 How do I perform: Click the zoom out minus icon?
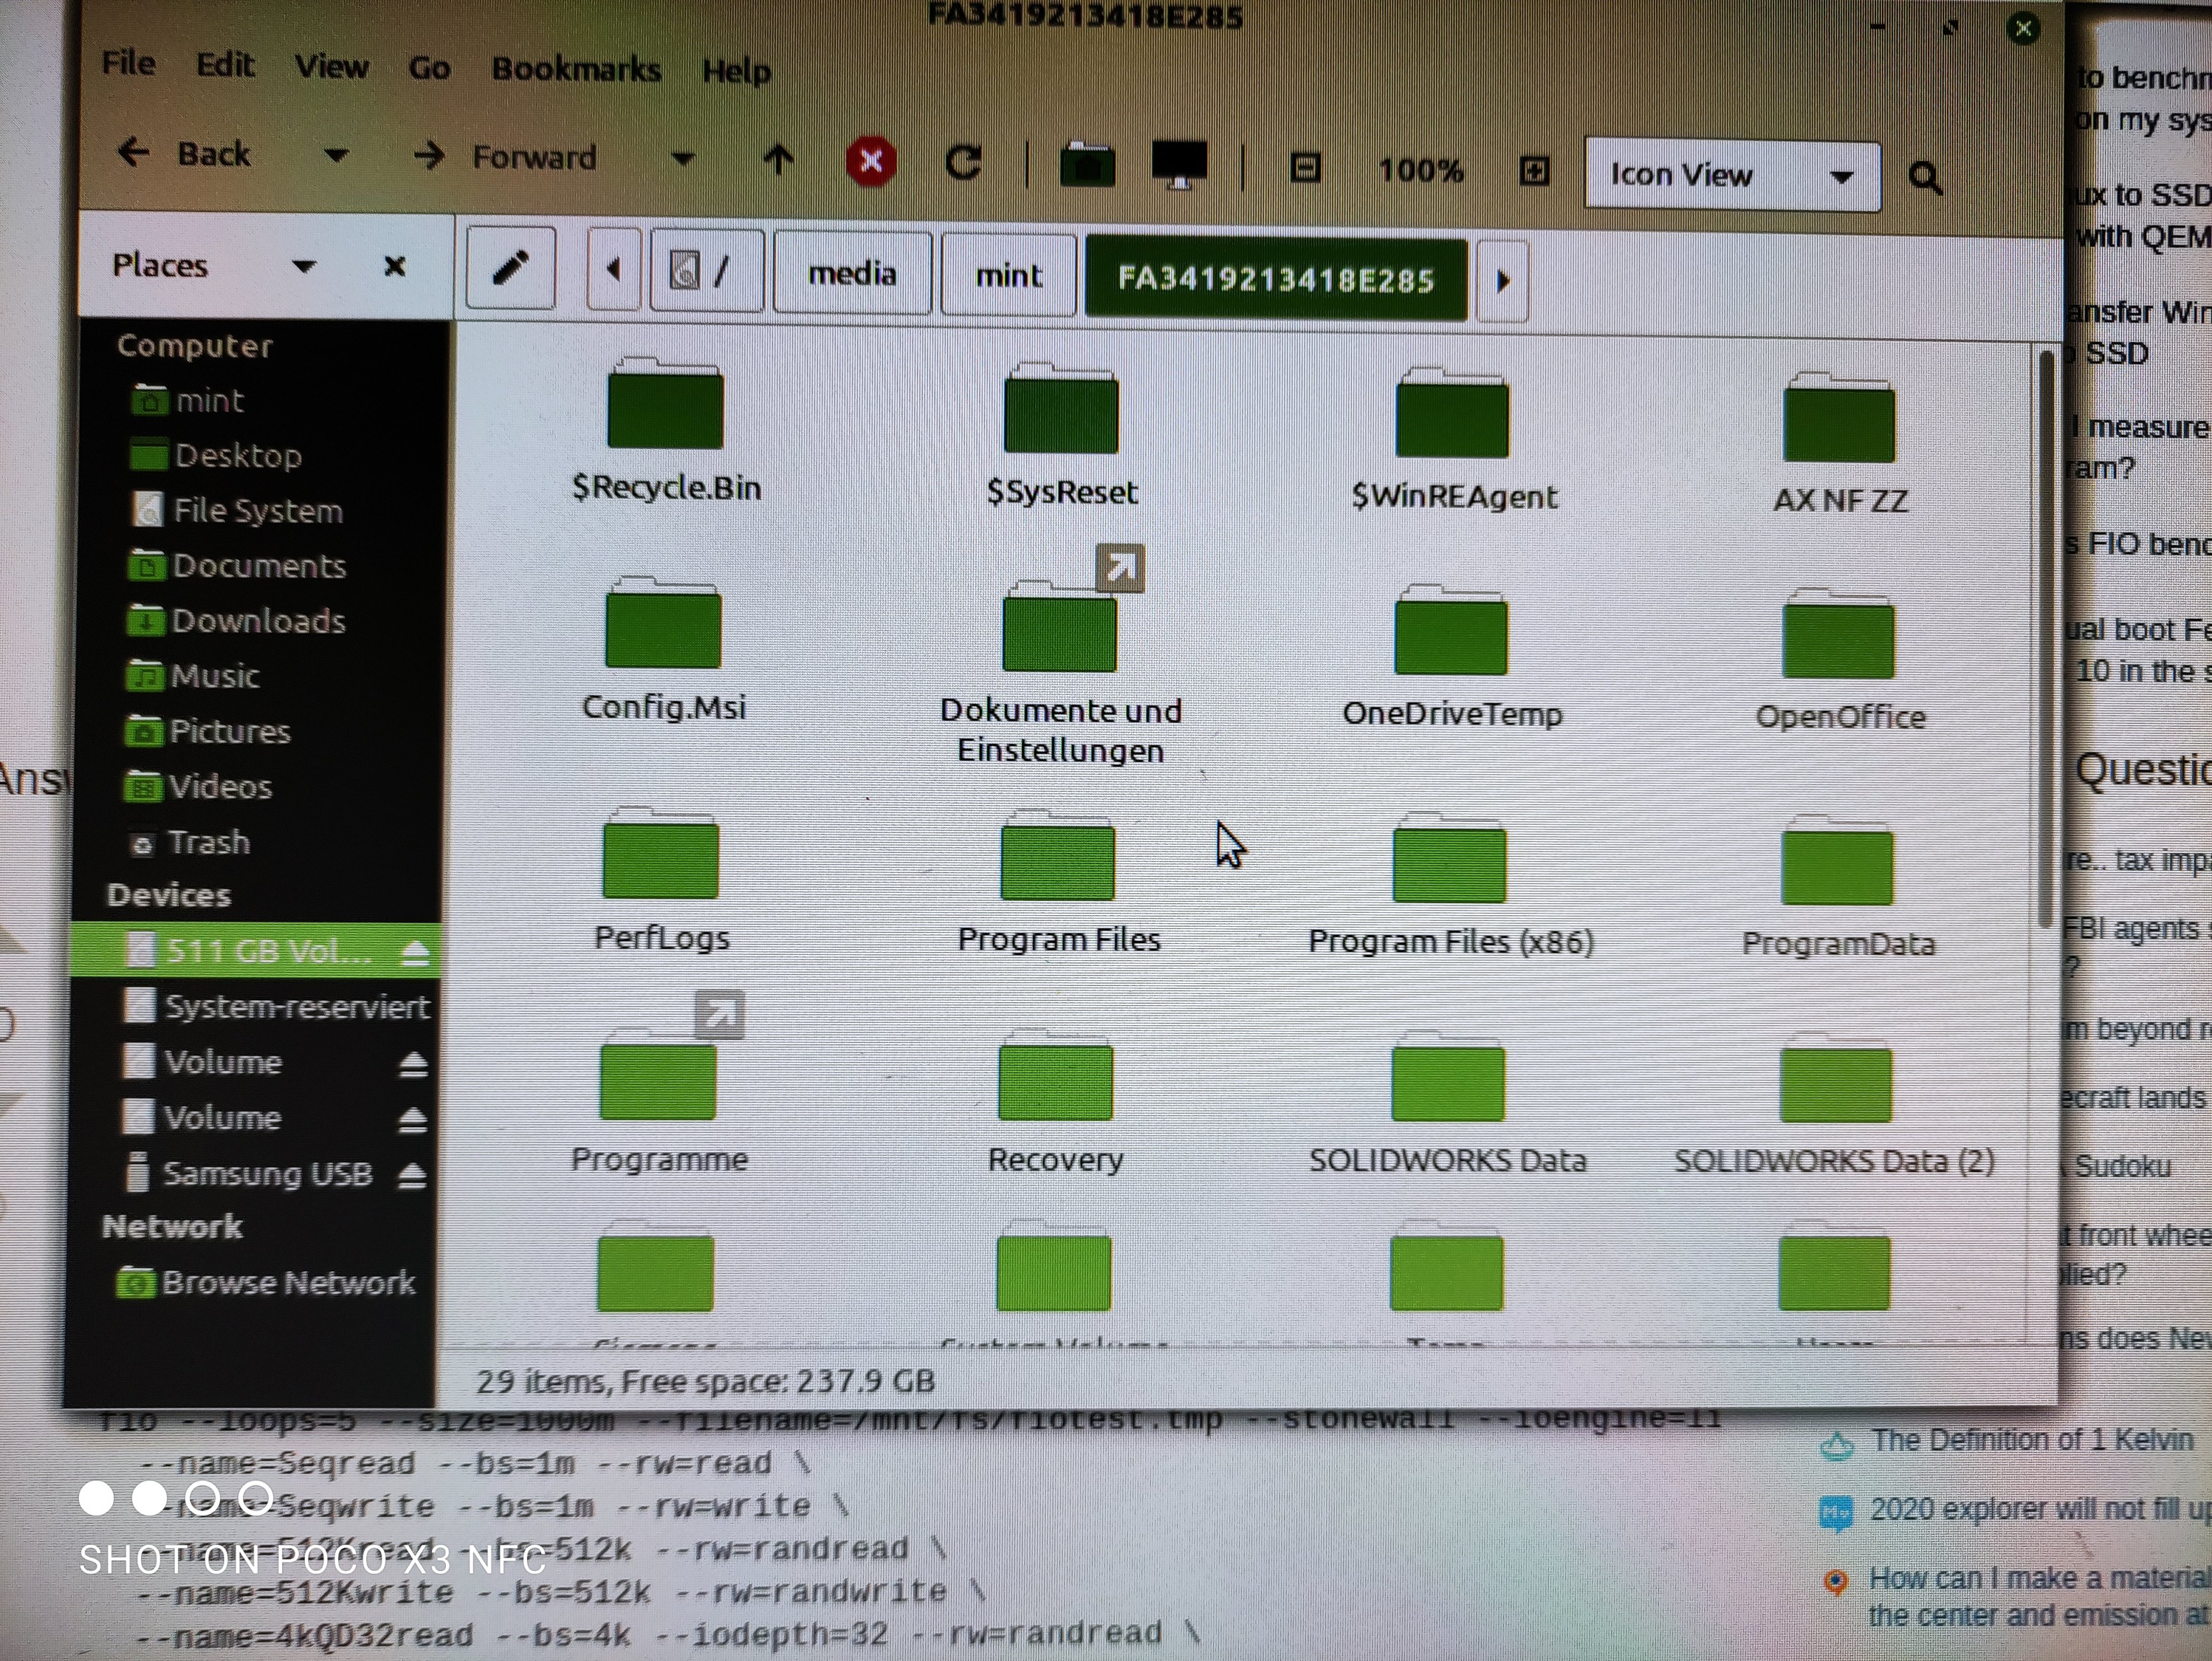(x=1305, y=168)
